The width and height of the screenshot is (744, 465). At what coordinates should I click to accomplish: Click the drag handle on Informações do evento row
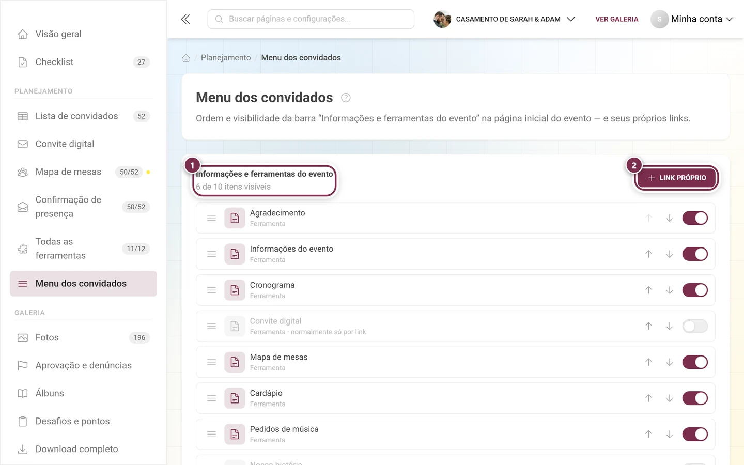click(211, 254)
